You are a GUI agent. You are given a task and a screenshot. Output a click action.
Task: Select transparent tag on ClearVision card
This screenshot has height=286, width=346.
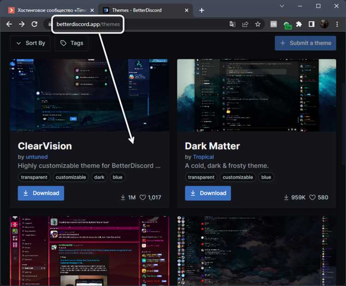point(34,177)
